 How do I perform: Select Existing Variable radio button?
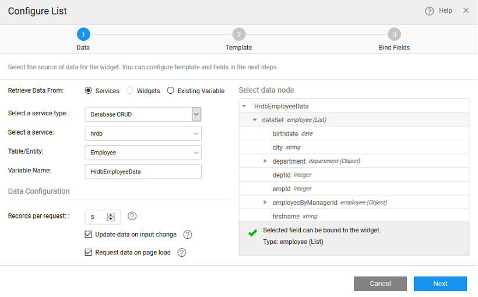pyautogui.click(x=171, y=91)
